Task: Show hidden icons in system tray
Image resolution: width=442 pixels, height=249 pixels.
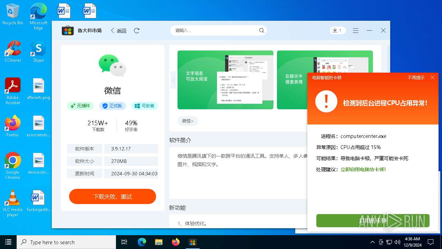Action: (x=372, y=242)
